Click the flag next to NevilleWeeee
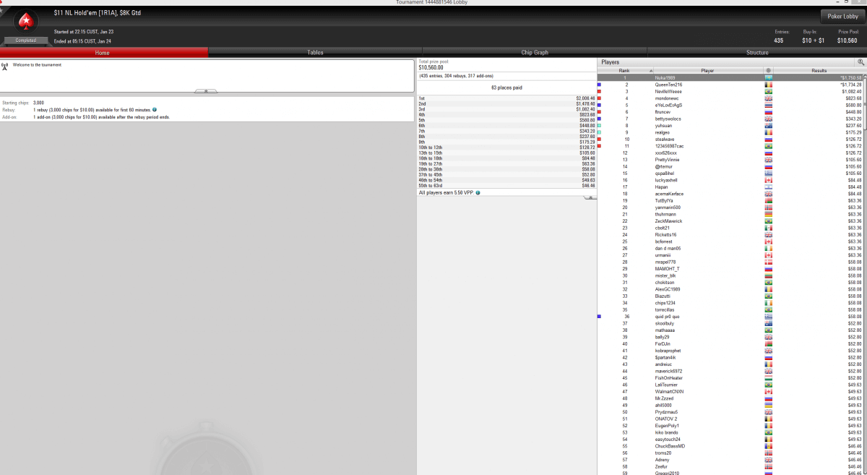The width and height of the screenshot is (867, 475). click(768, 92)
